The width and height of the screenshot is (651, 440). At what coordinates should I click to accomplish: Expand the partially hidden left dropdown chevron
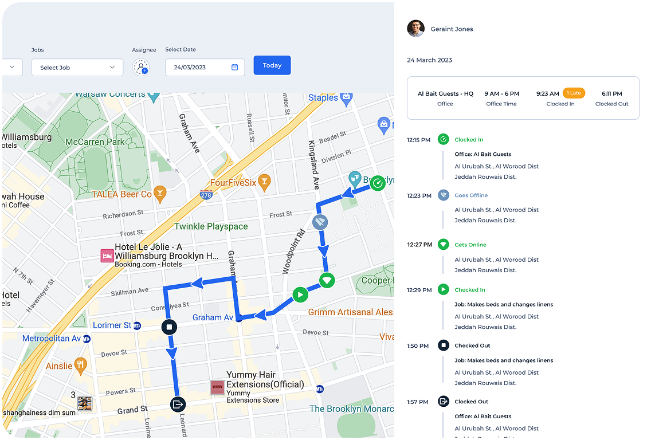tap(11, 67)
